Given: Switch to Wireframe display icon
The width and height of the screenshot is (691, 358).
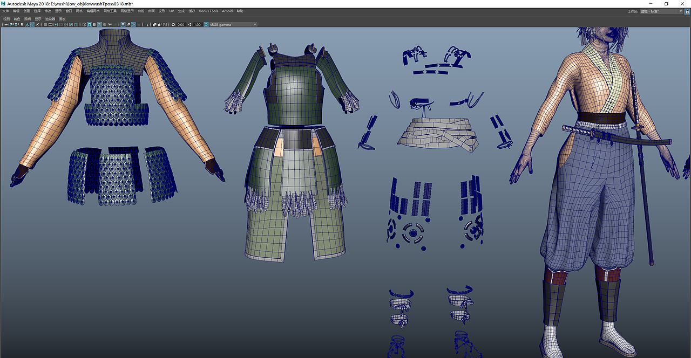Looking at the screenshot, I should (84, 24).
